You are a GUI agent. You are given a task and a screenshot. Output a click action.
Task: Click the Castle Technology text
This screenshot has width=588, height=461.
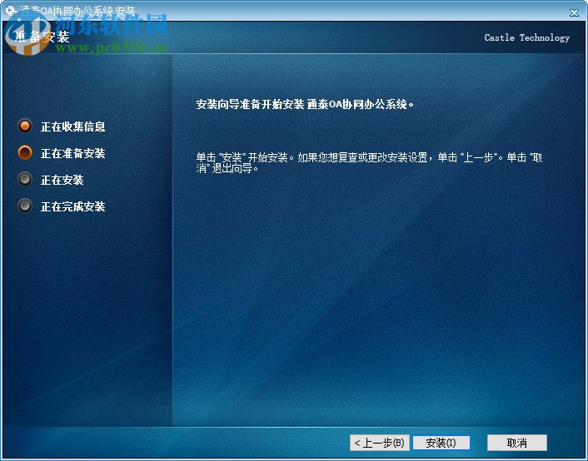pyautogui.click(x=526, y=37)
